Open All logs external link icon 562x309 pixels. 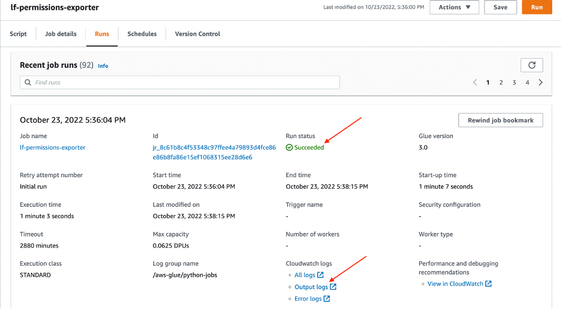(x=320, y=275)
